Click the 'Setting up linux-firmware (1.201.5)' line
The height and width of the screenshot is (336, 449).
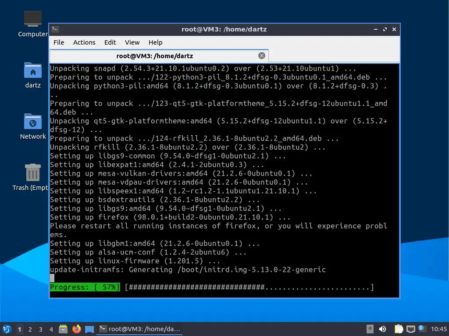(x=135, y=261)
